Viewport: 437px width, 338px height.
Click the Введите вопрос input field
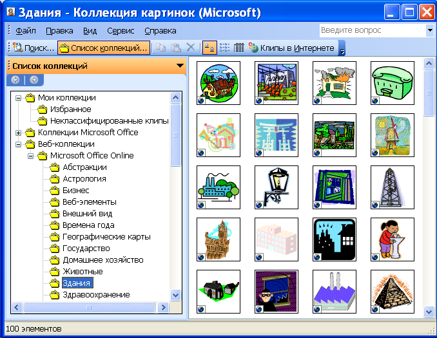point(373,30)
